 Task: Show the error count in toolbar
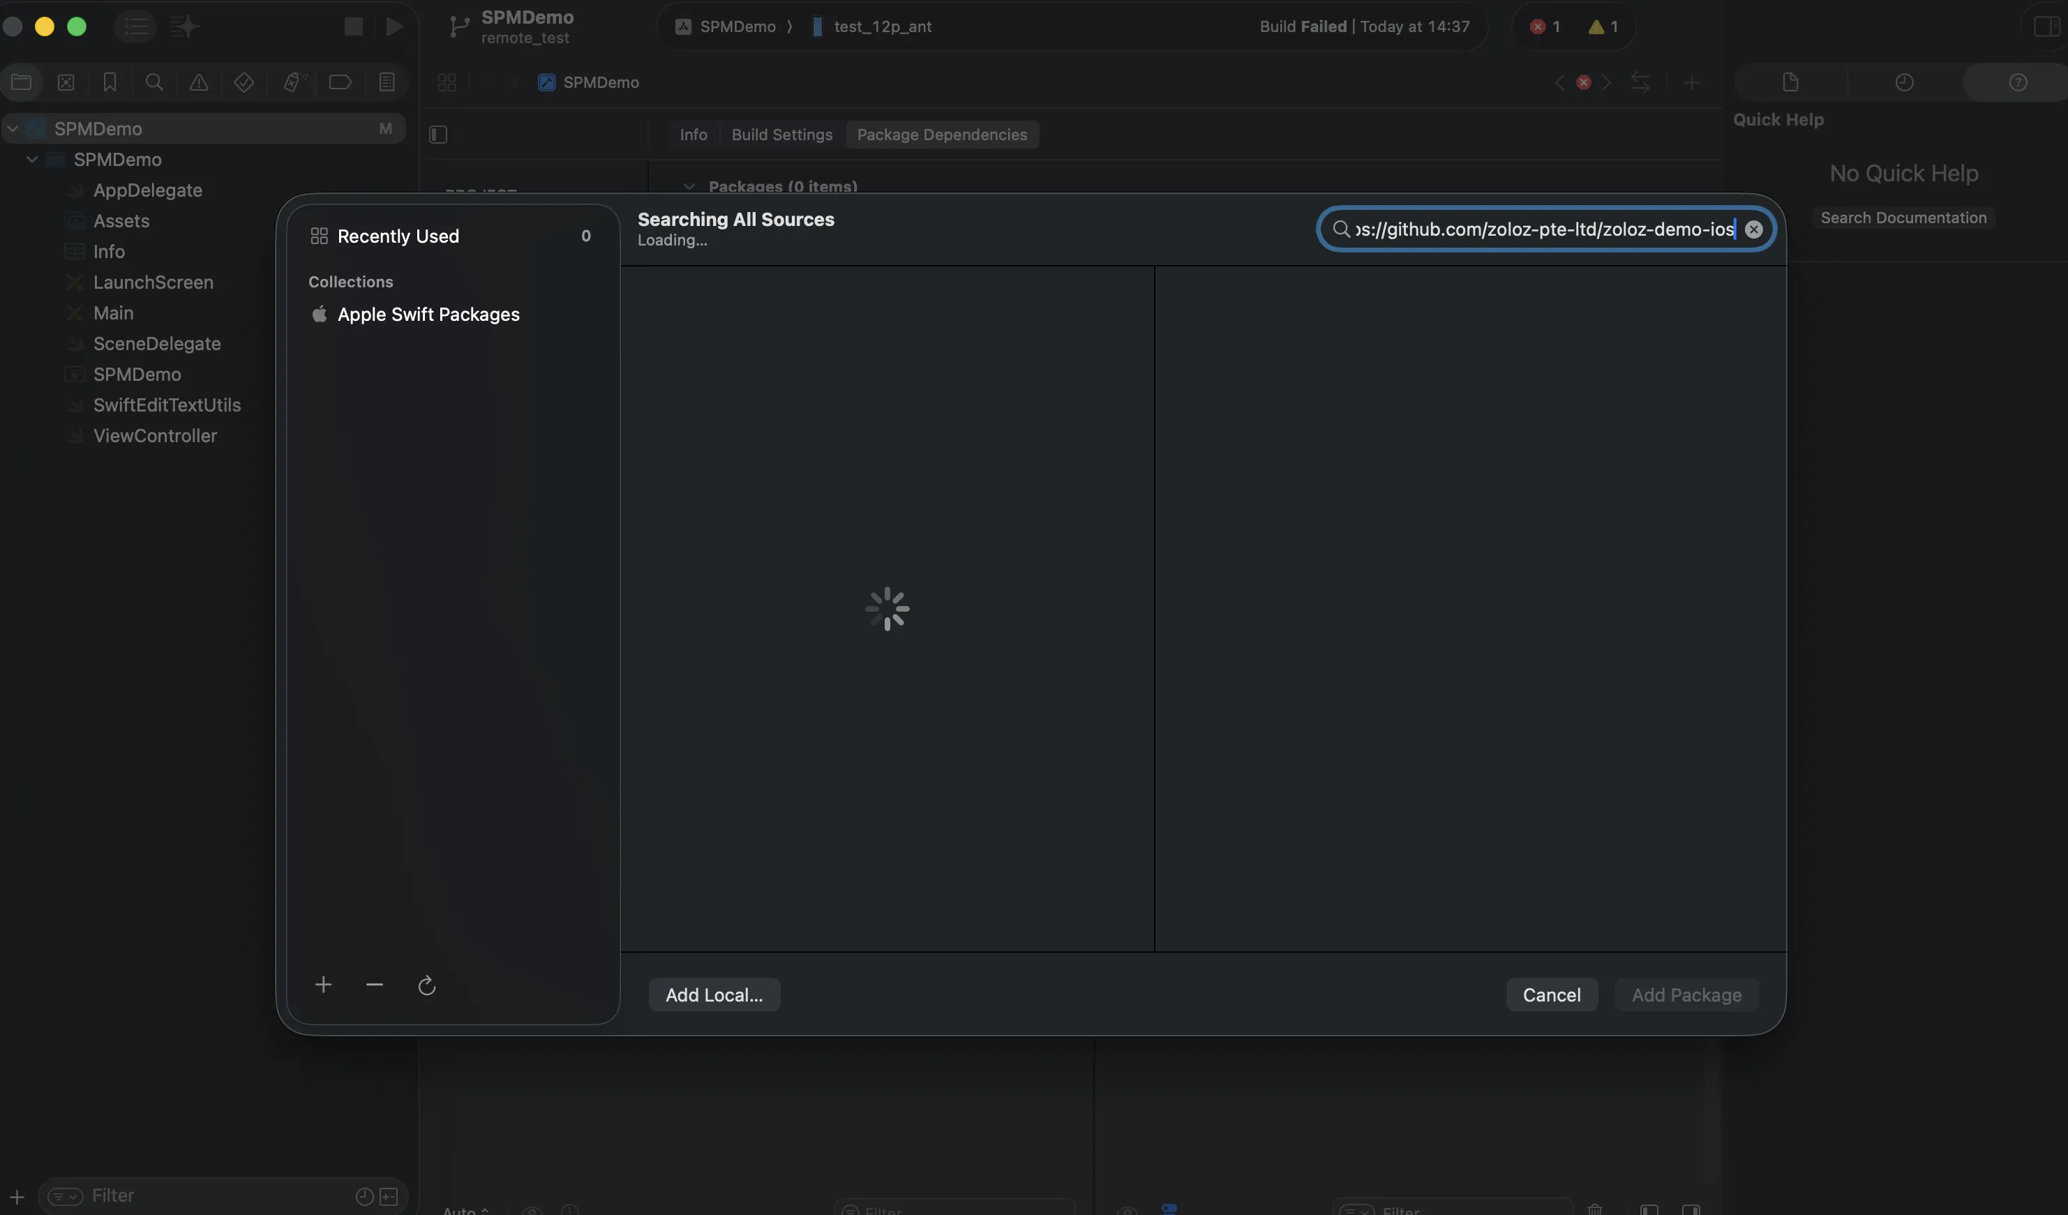[x=1545, y=27]
